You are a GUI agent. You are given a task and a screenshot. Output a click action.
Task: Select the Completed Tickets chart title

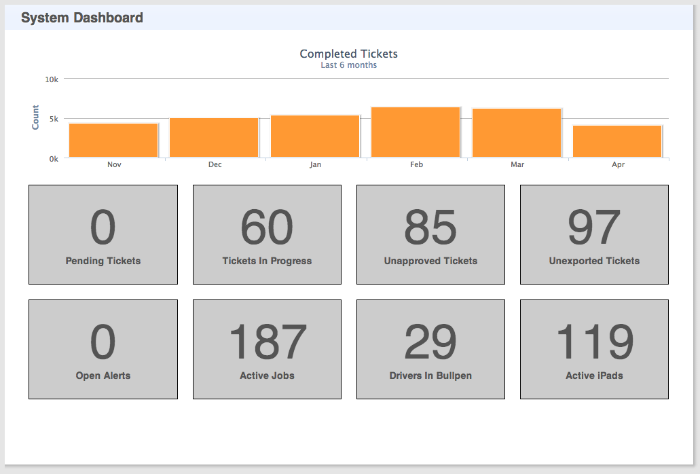[348, 54]
